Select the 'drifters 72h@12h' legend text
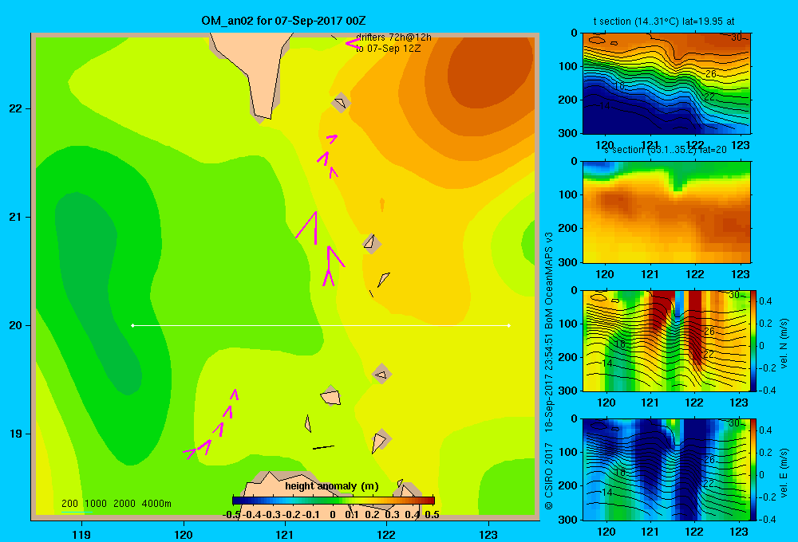This screenshot has width=798, height=542. [x=393, y=37]
